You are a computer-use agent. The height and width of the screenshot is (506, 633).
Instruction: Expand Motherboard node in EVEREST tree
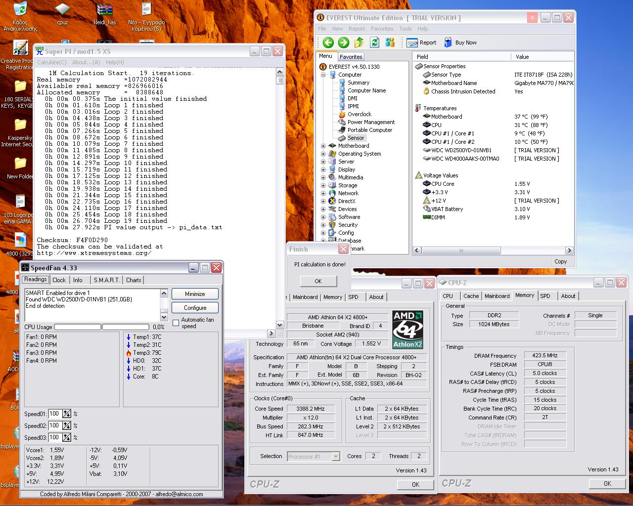[323, 146]
